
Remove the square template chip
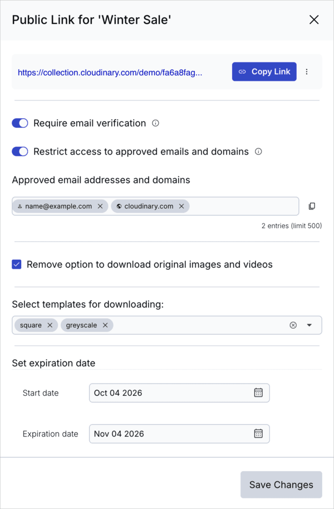tap(50, 325)
